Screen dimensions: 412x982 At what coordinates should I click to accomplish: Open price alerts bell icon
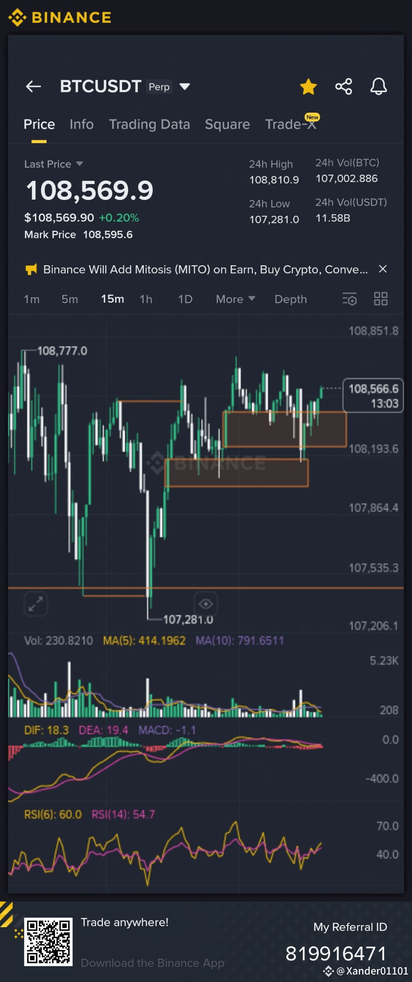[x=378, y=86]
